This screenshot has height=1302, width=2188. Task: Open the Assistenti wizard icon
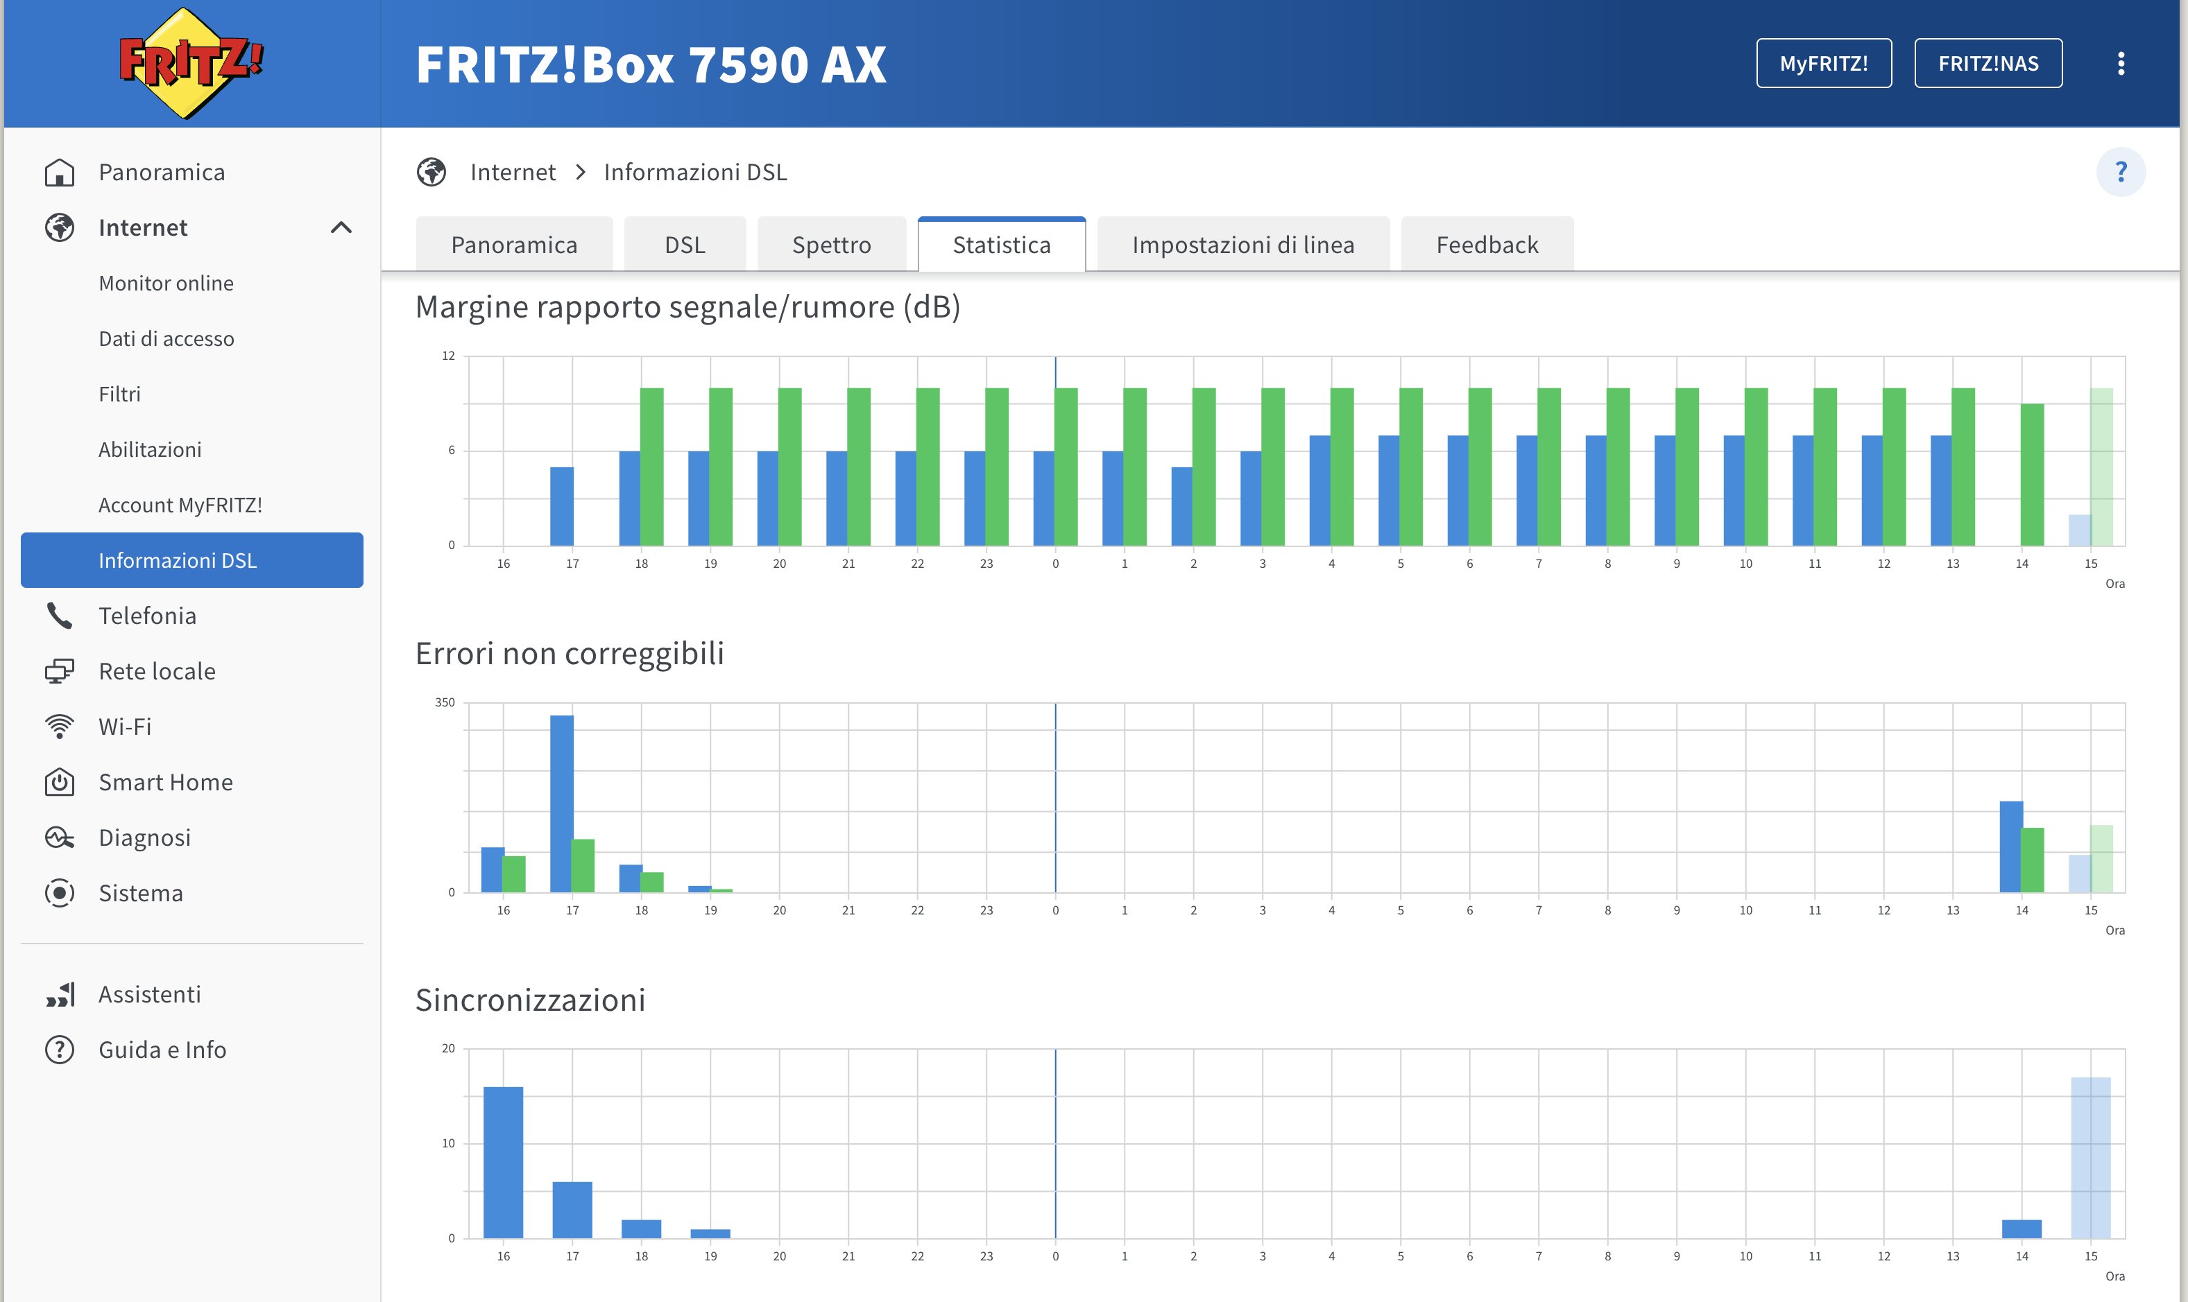click(x=60, y=994)
